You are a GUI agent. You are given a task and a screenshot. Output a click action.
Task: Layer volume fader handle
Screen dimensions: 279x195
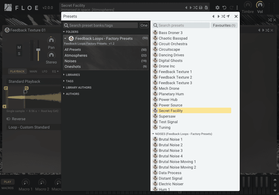[38, 50]
